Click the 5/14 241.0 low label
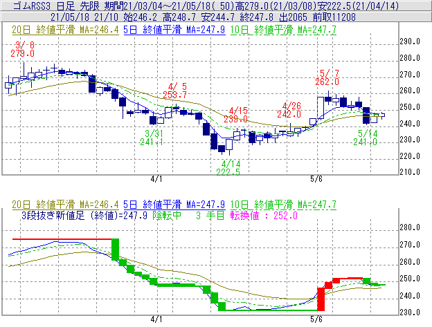Screen dimensions: 432x327 (x=366, y=138)
